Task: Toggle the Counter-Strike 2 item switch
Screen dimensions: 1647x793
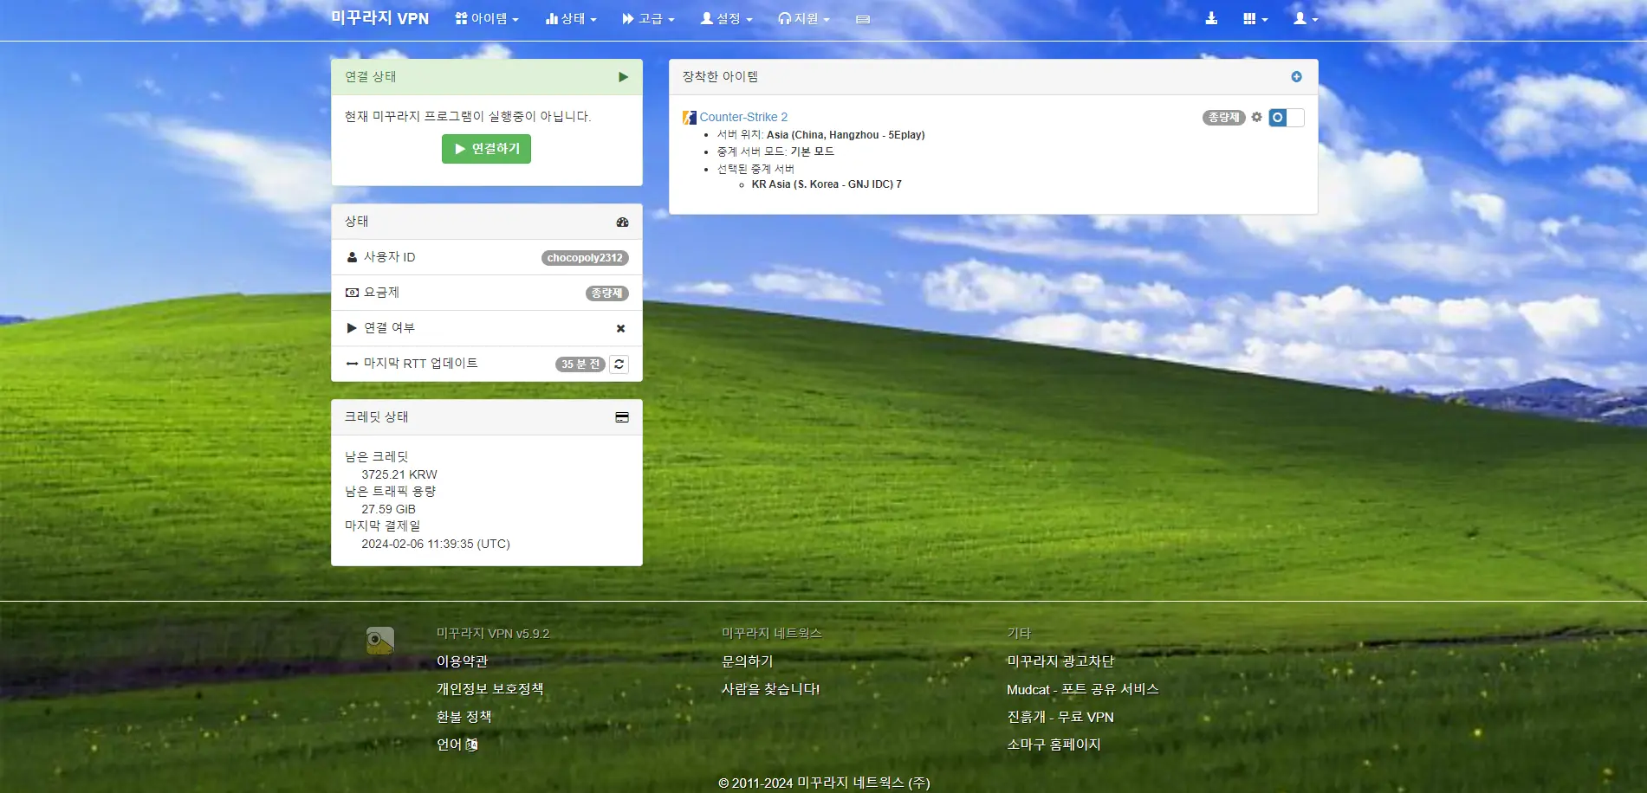Action: click(1287, 118)
